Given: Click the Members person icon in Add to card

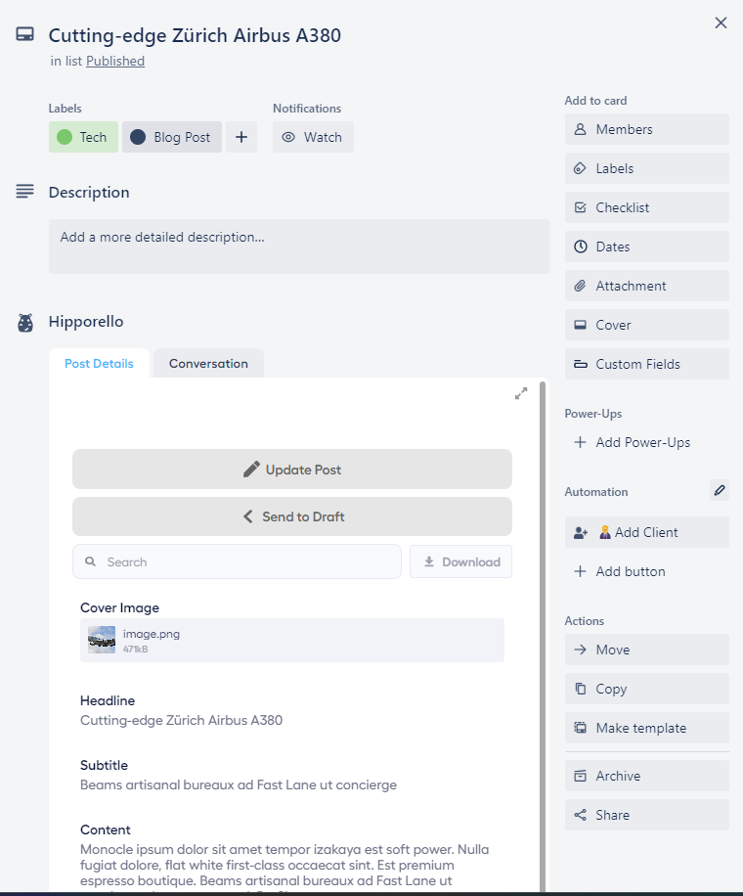Looking at the screenshot, I should tap(581, 129).
